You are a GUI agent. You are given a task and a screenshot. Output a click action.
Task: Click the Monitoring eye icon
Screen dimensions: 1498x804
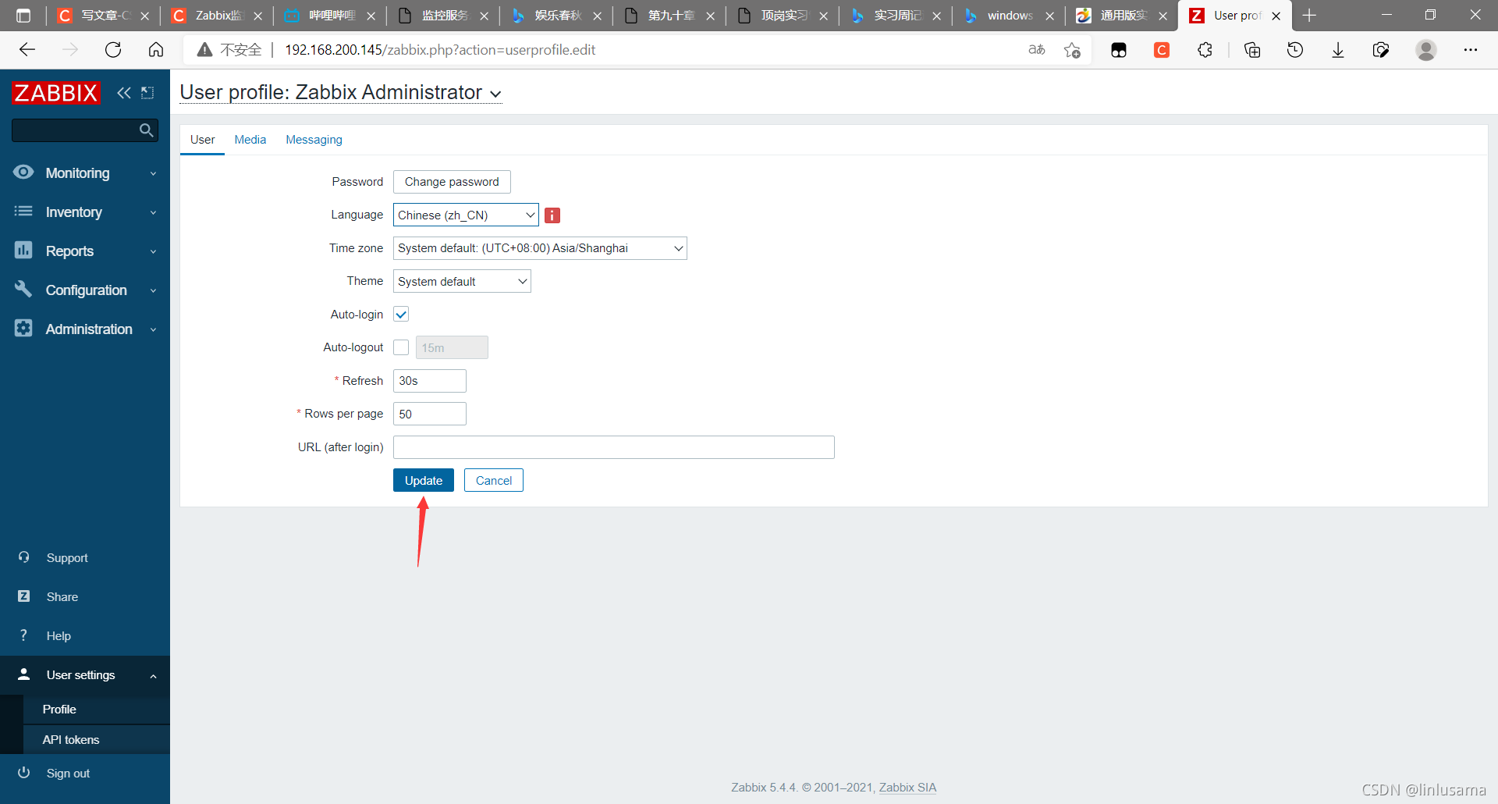pyautogui.click(x=23, y=173)
